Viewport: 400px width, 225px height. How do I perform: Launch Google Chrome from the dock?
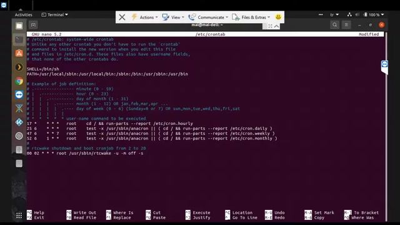(19, 81)
